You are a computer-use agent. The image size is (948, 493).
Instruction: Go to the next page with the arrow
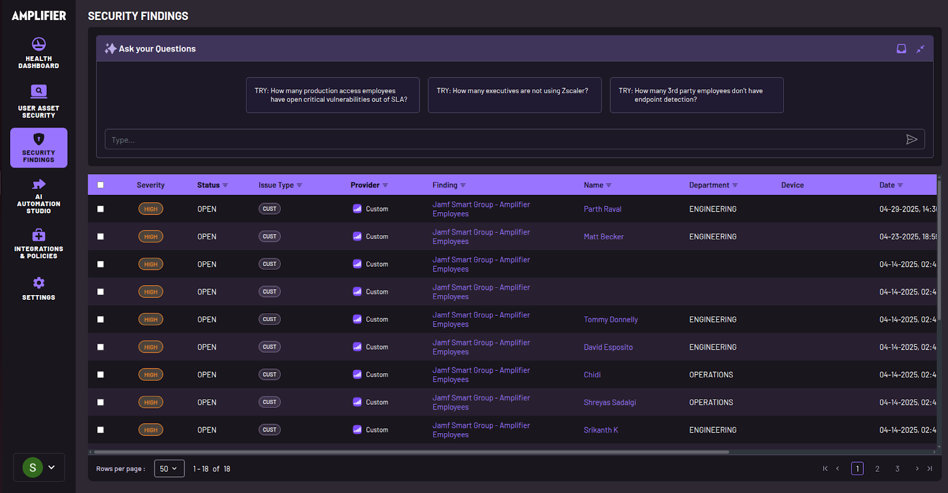(x=917, y=469)
